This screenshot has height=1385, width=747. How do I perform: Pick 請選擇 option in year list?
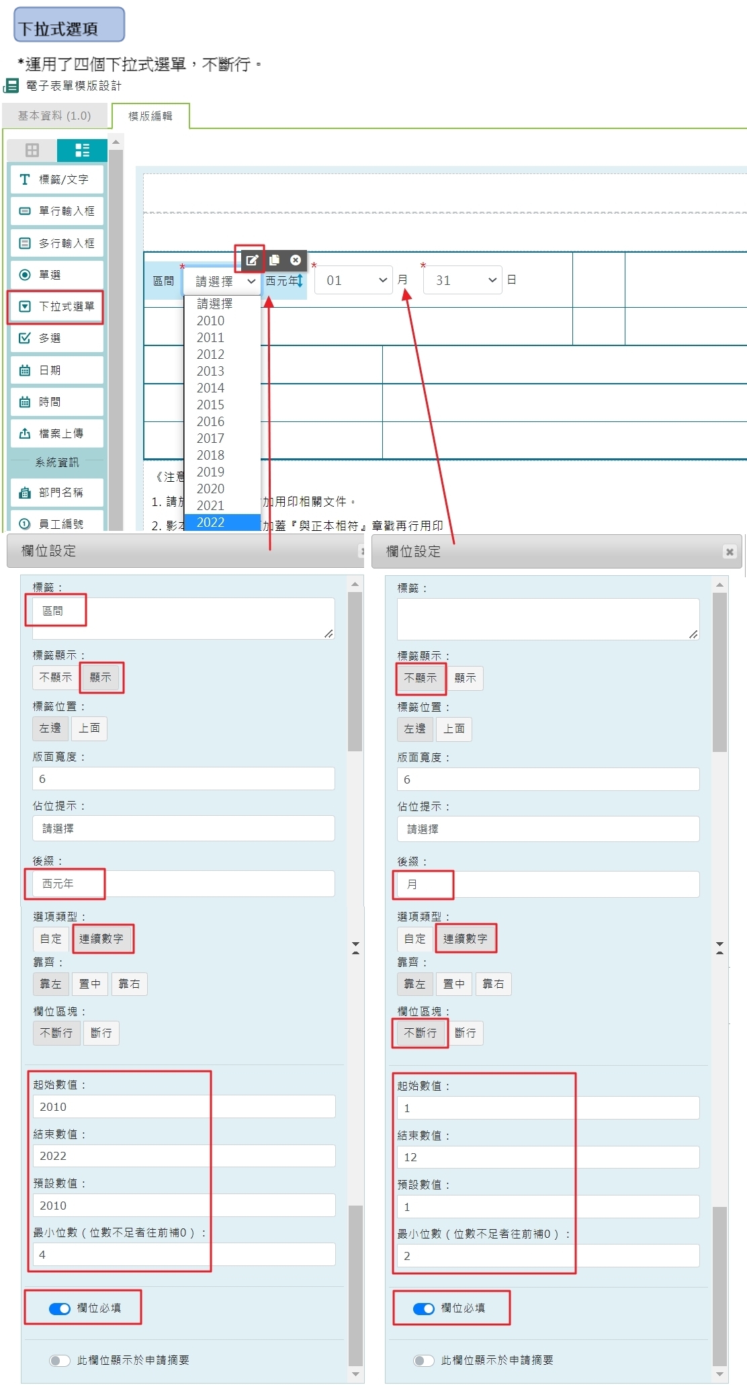click(x=222, y=304)
